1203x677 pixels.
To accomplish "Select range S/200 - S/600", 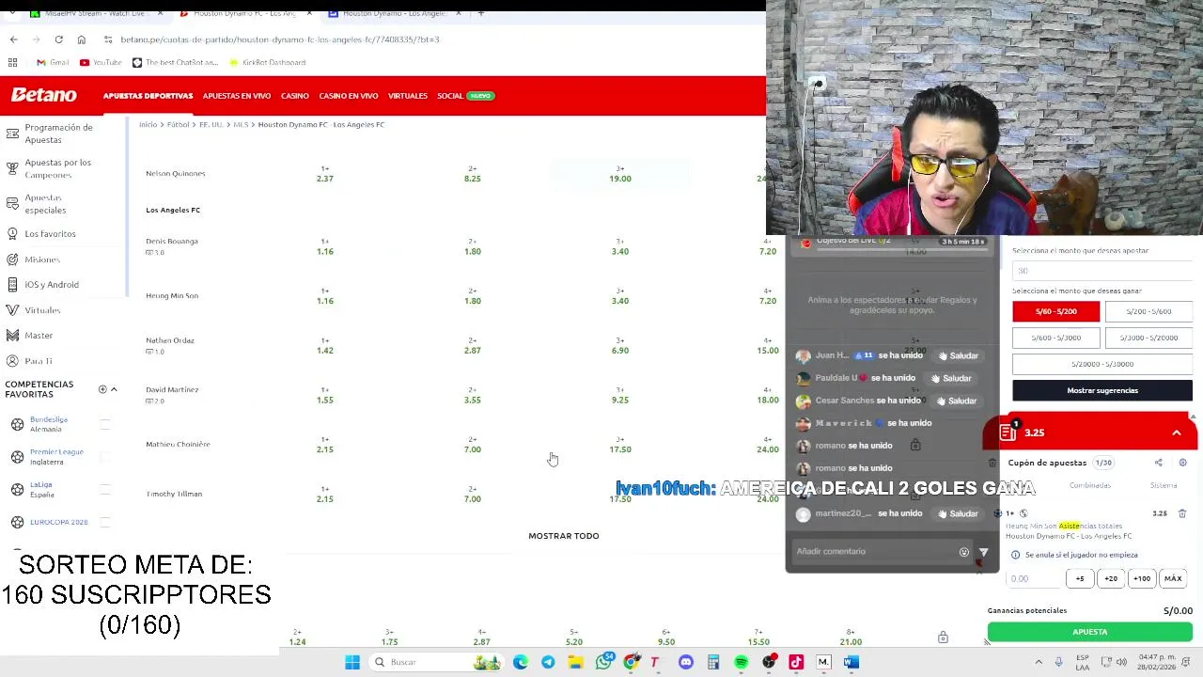I will [x=1148, y=311].
